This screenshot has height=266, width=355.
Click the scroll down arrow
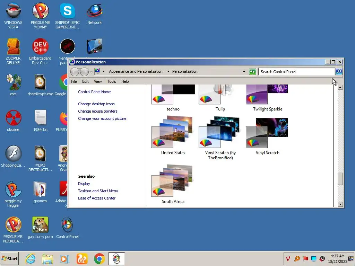tap(340, 204)
